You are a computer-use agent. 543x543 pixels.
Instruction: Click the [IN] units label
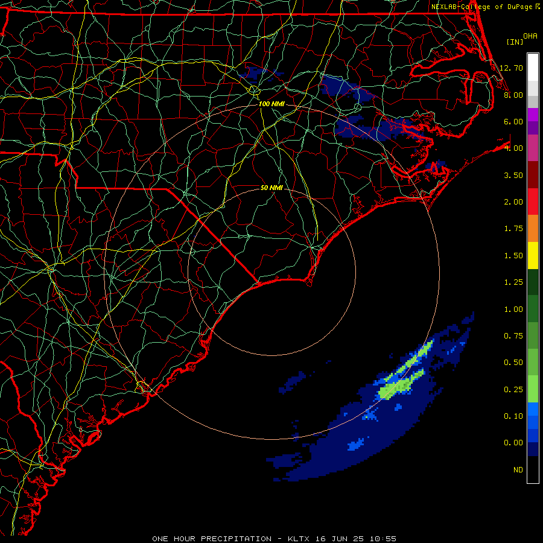click(x=515, y=42)
